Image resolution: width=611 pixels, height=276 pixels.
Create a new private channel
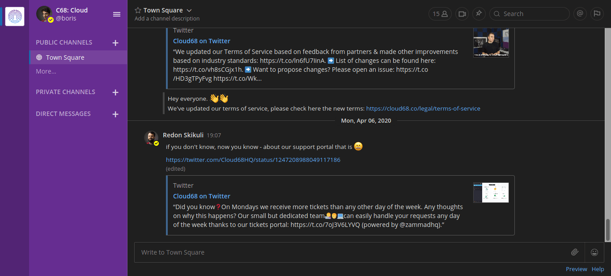115,92
